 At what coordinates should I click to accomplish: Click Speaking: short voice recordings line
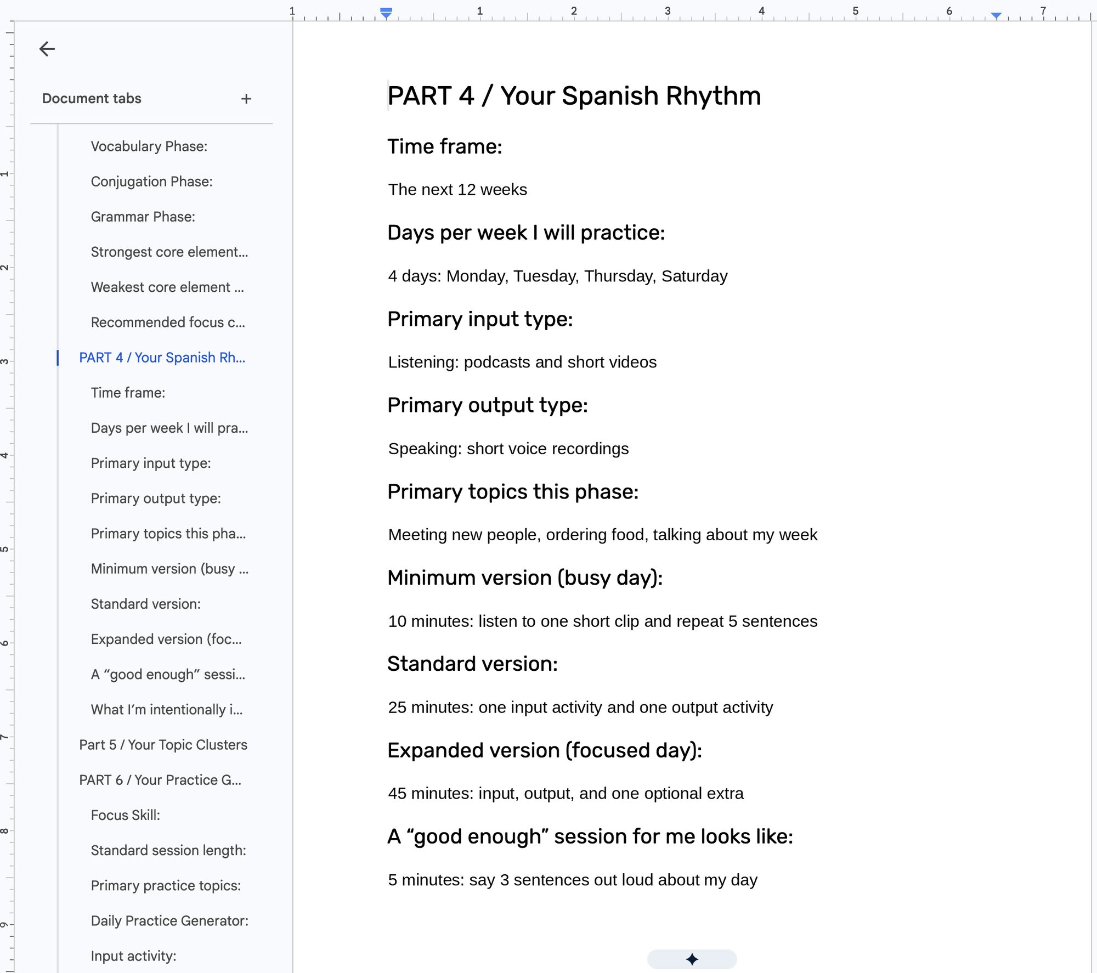pyautogui.click(x=508, y=449)
